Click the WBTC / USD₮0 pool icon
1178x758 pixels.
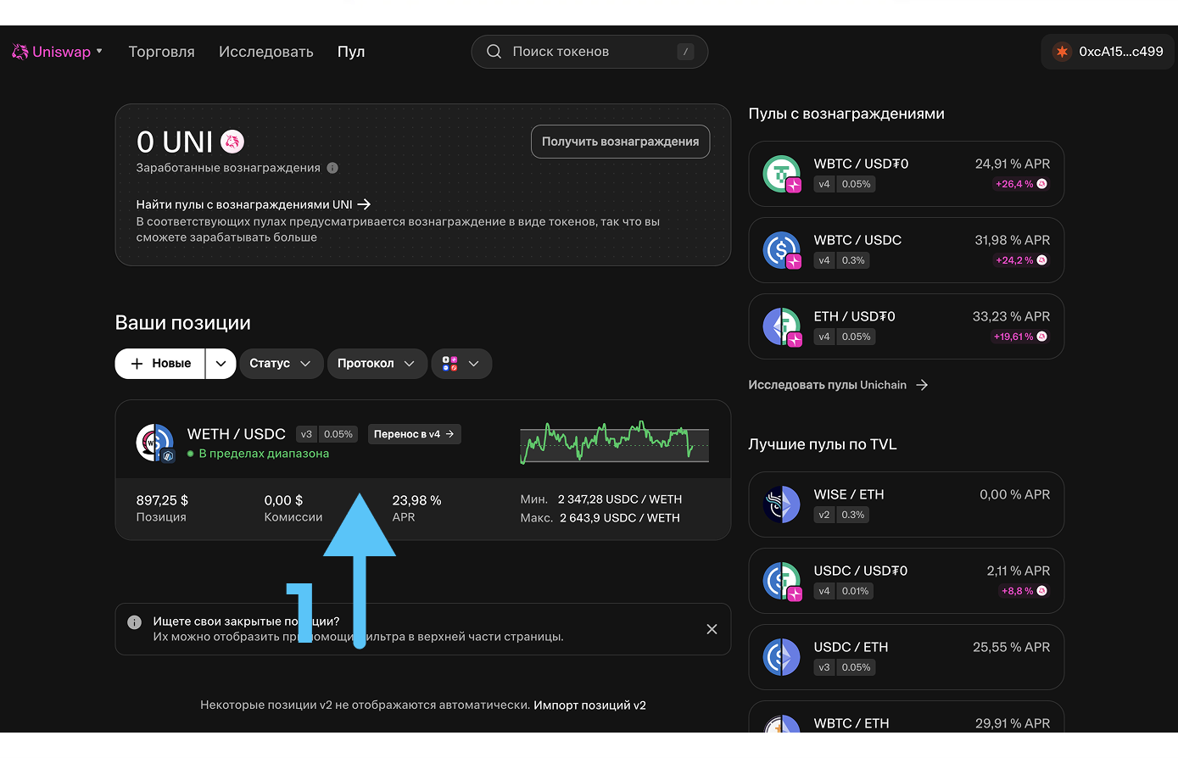pyautogui.click(x=781, y=174)
